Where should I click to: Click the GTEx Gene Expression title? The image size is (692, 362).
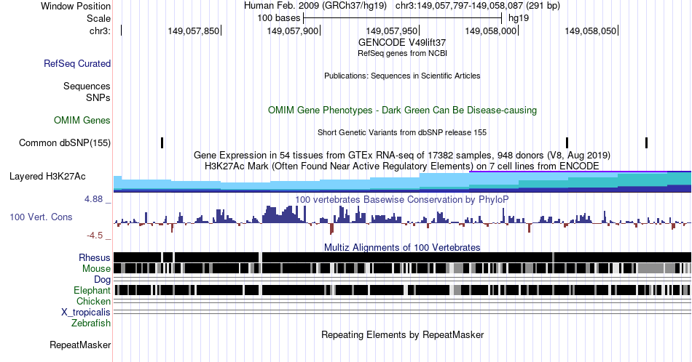point(402,155)
